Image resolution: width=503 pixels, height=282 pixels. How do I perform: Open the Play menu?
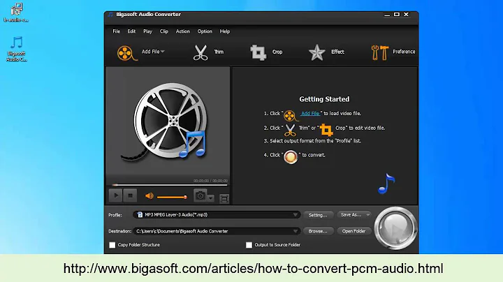pyautogui.click(x=147, y=31)
